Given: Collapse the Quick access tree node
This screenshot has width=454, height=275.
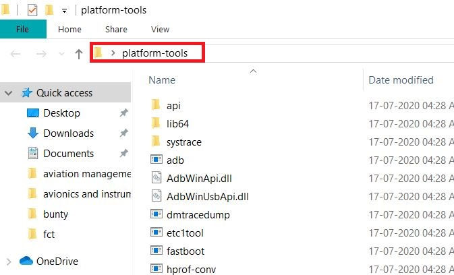Looking at the screenshot, I should [x=9, y=93].
